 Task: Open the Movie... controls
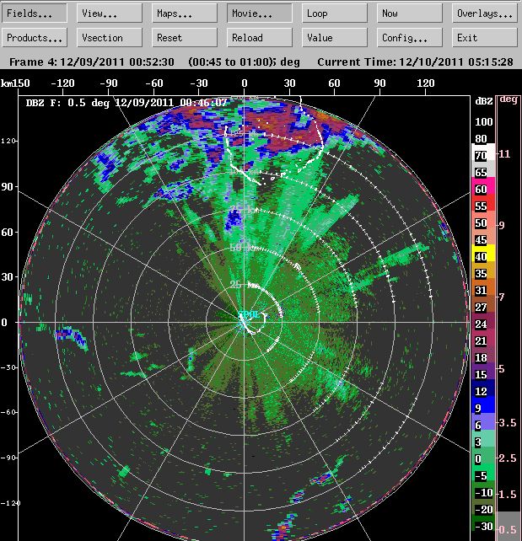pyautogui.click(x=260, y=13)
